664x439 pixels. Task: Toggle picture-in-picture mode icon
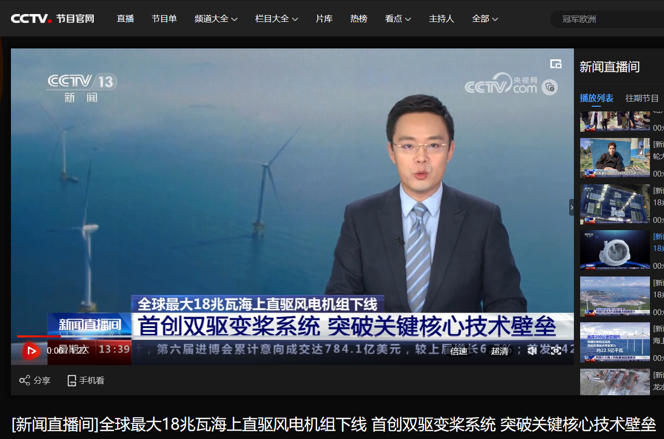556,64
